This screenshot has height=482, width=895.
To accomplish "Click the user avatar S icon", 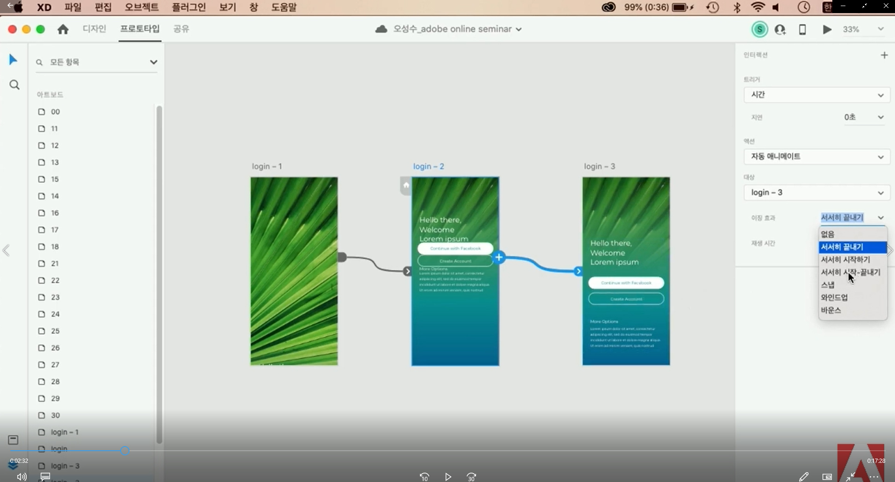I will [x=759, y=29].
